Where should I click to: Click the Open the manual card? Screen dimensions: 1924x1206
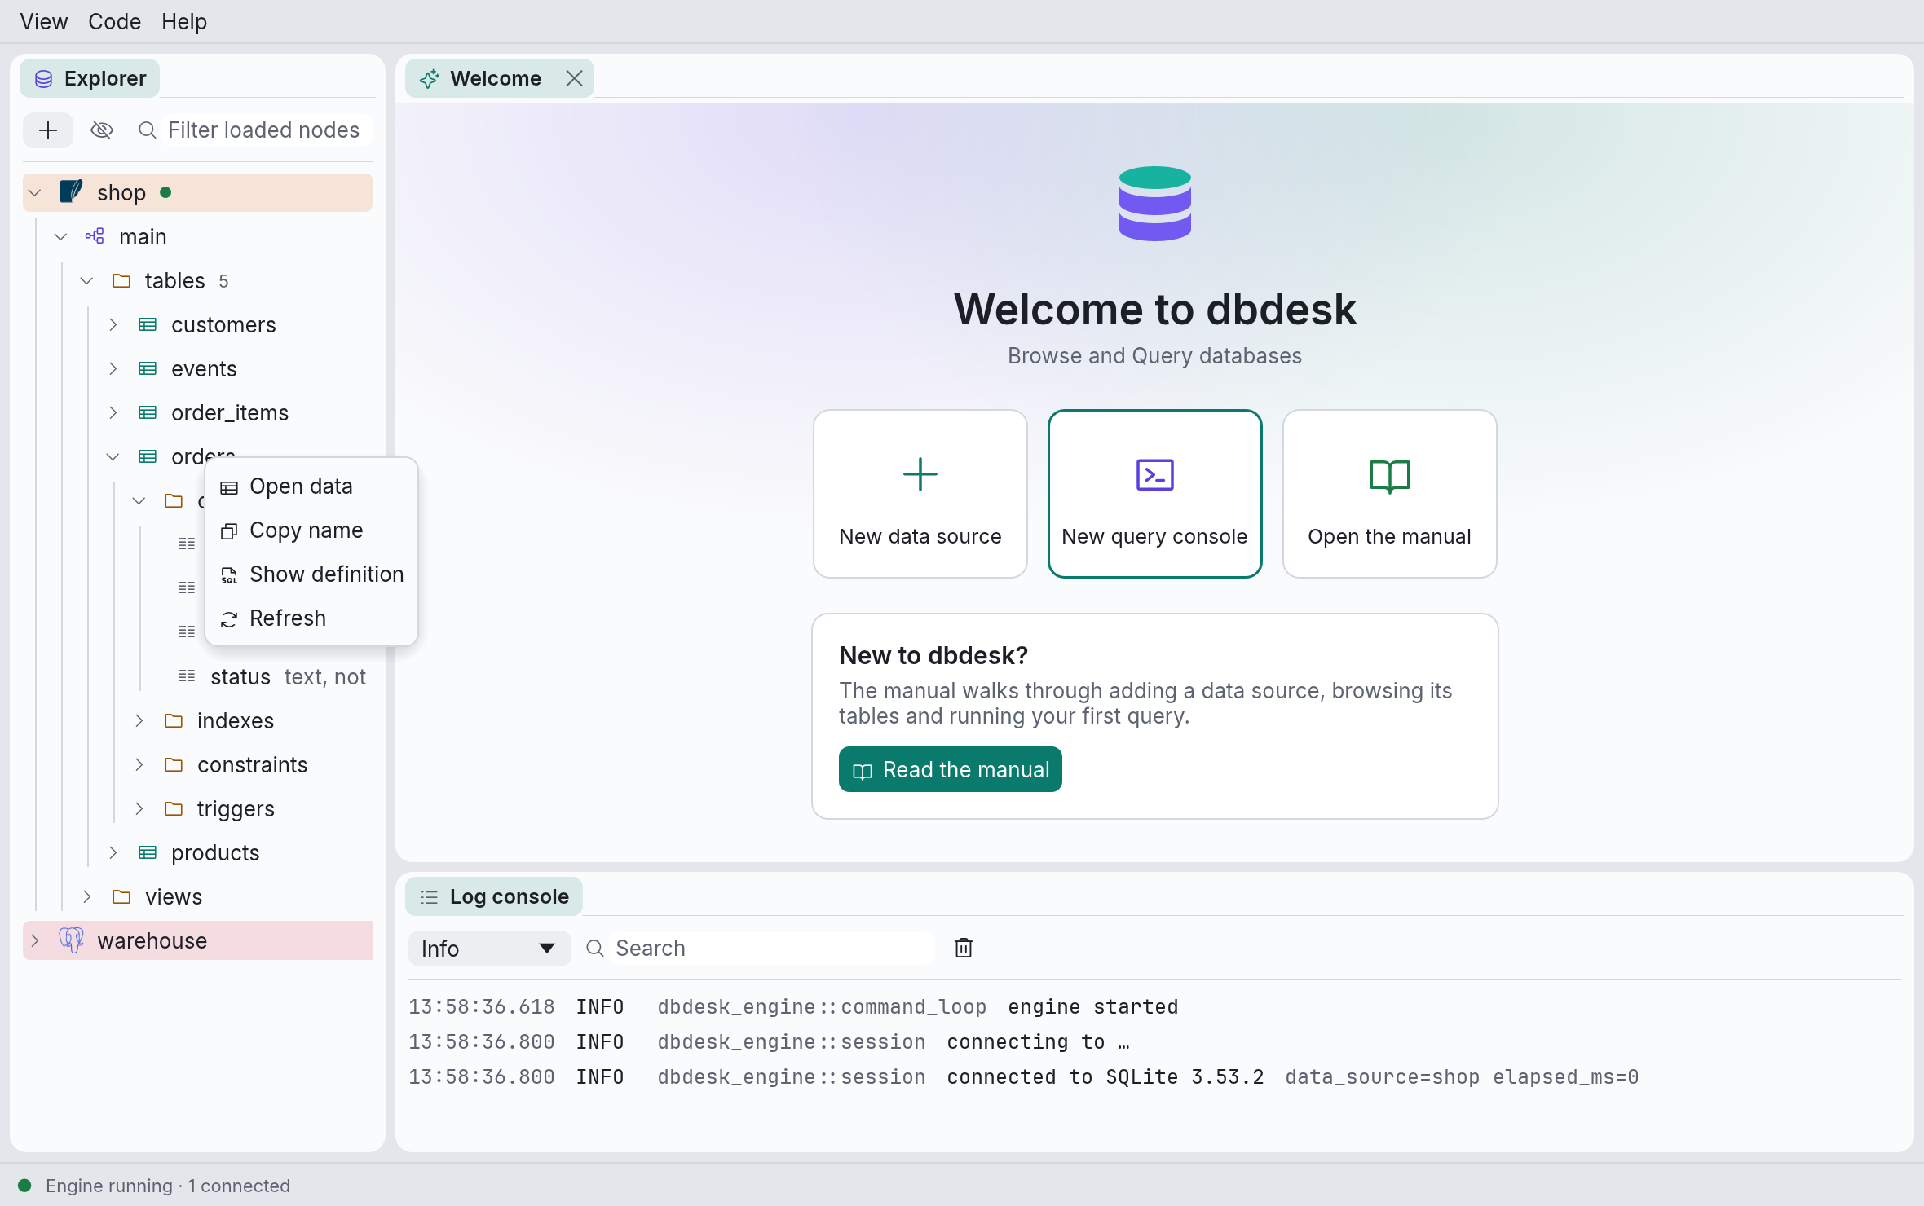[x=1390, y=494]
